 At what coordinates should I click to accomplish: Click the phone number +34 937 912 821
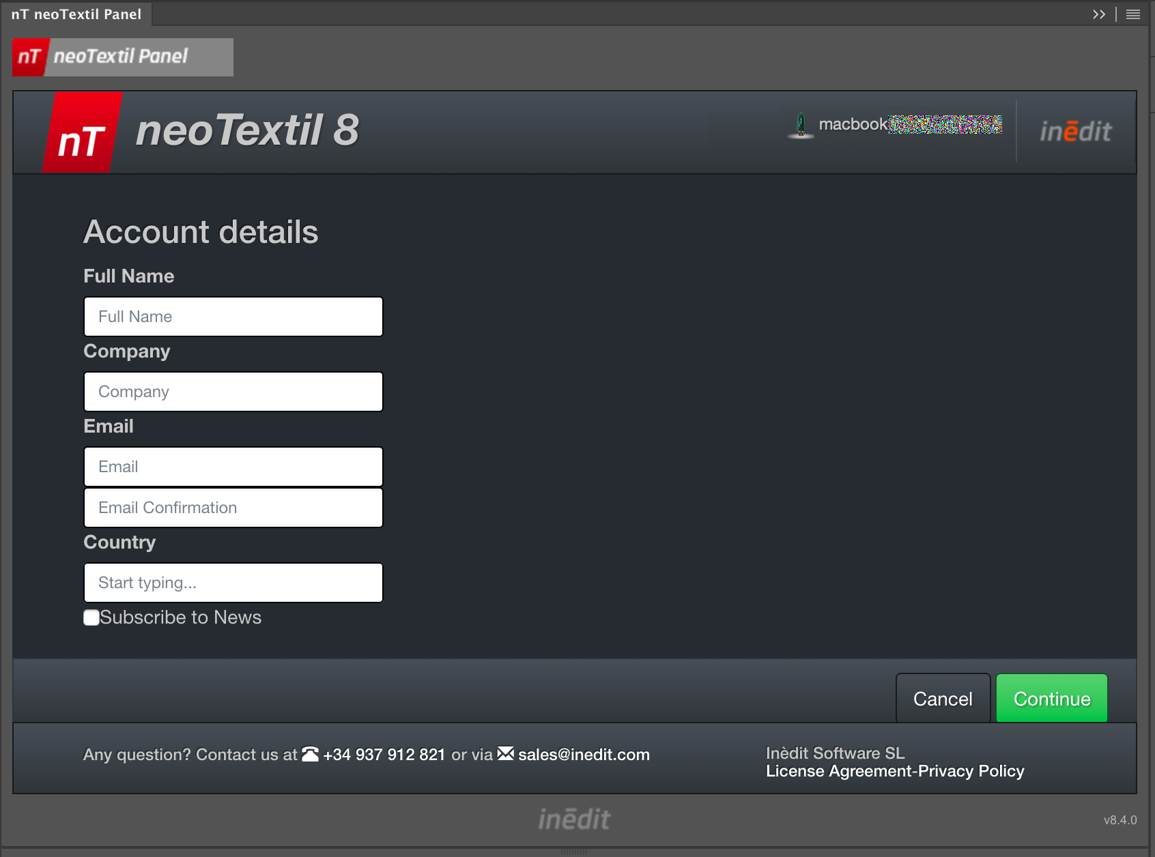click(x=384, y=755)
